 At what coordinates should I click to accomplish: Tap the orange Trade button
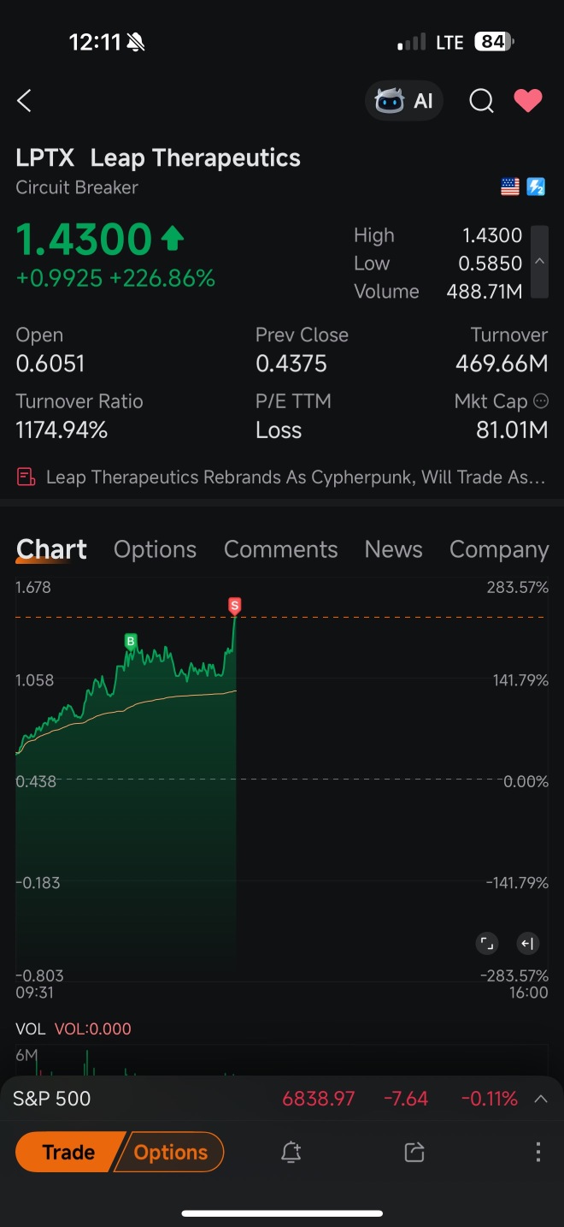click(x=68, y=1152)
